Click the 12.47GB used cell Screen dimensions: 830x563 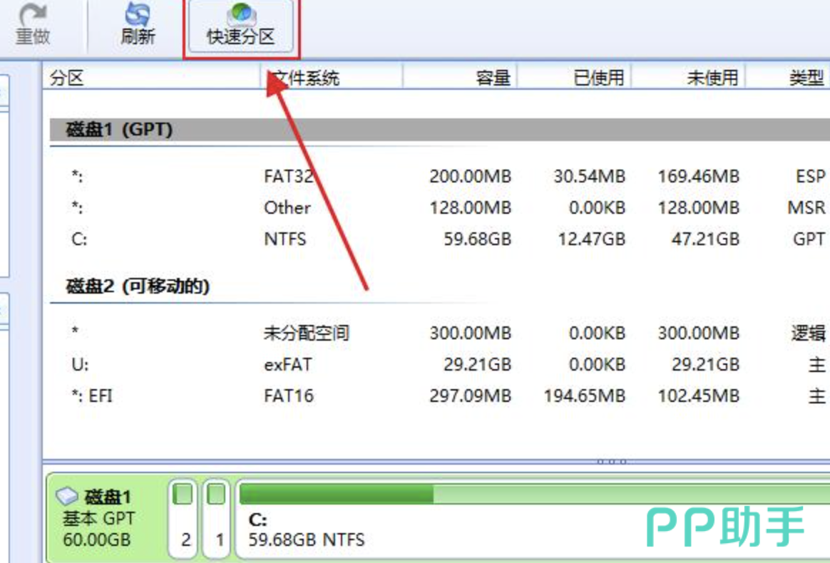pos(591,239)
